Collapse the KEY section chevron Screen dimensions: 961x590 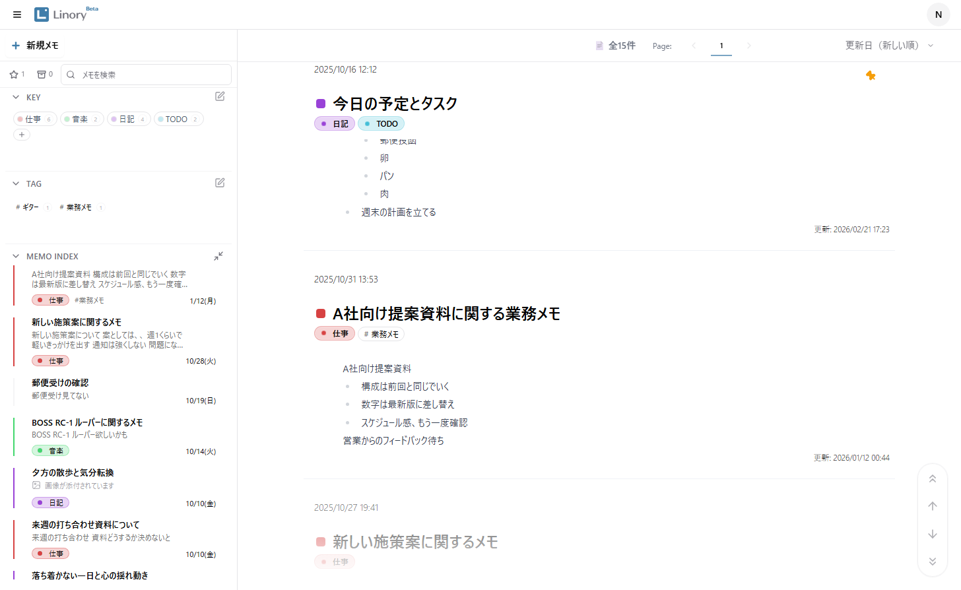click(x=16, y=97)
